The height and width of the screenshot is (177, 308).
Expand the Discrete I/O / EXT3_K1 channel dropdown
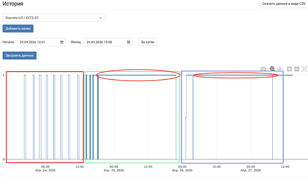click(54, 18)
